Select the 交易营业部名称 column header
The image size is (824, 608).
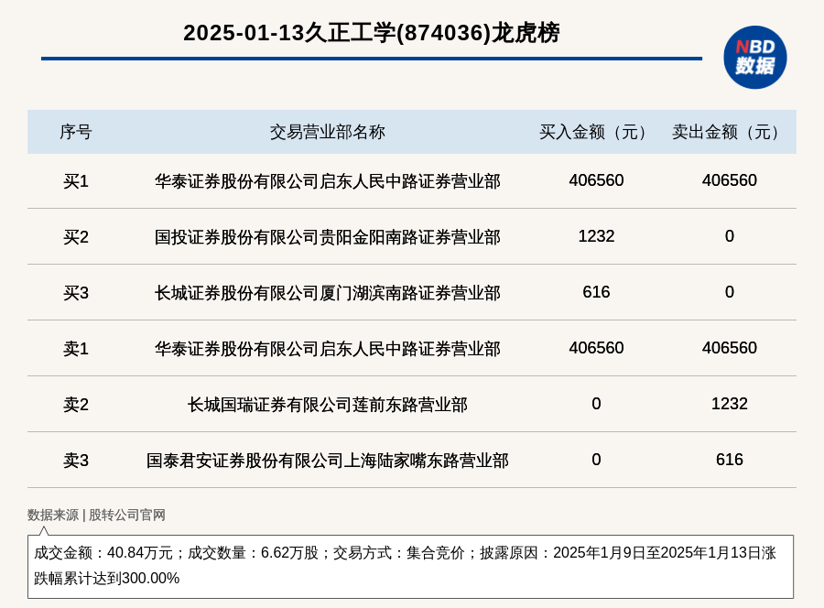coord(328,132)
